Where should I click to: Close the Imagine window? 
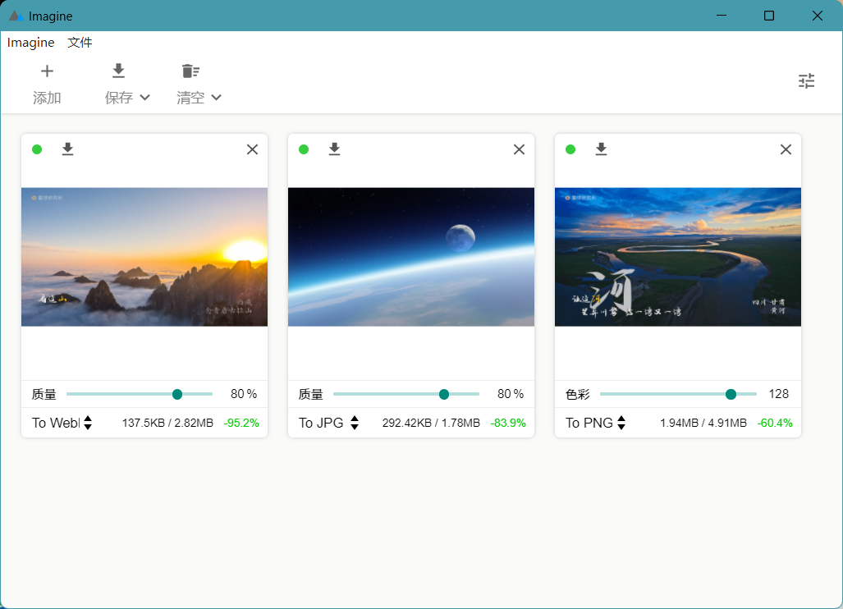pyautogui.click(x=818, y=16)
